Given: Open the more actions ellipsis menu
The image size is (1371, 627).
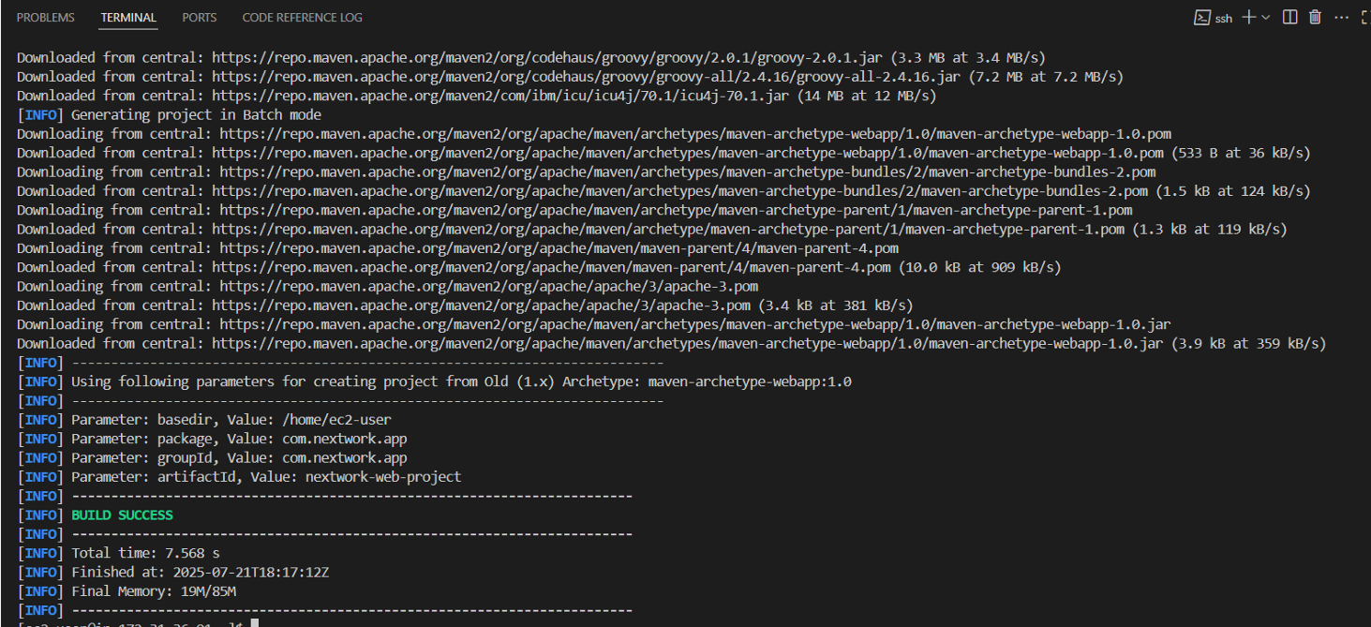Looking at the screenshot, I should 1341,17.
